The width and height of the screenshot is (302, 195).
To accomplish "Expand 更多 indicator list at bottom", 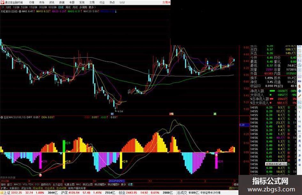I will coord(123,184).
